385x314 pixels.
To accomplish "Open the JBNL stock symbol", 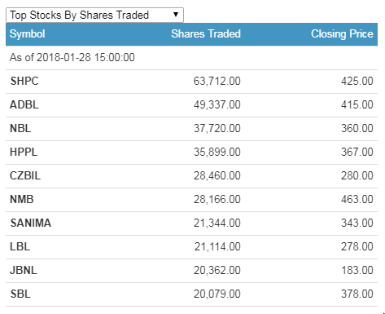I will coord(24,270).
